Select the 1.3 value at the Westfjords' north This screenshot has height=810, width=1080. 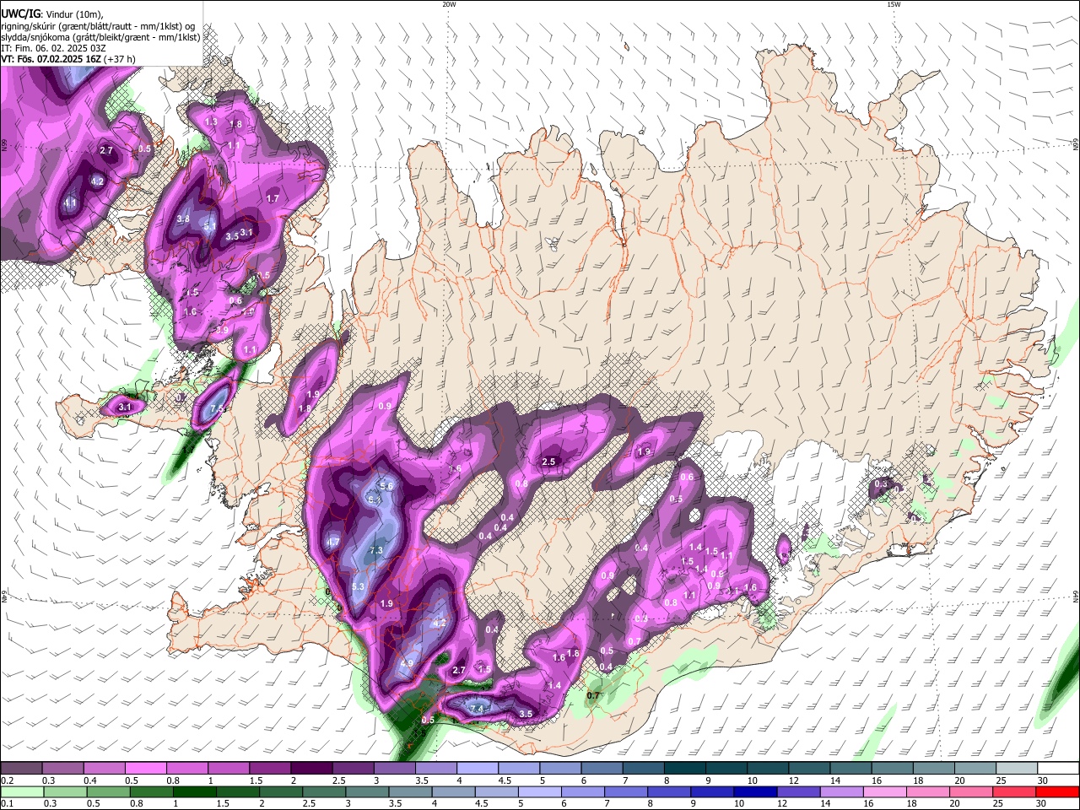pyautogui.click(x=211, y=122)
